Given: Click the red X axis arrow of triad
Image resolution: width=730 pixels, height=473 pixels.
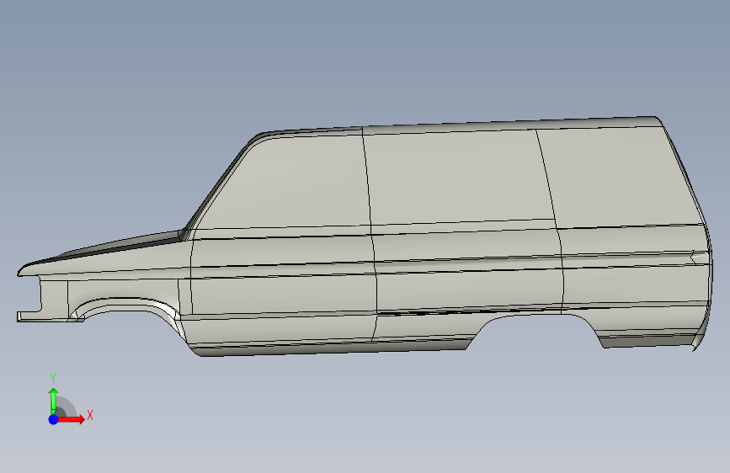Looking at the screenshot, I should (72, 419).
